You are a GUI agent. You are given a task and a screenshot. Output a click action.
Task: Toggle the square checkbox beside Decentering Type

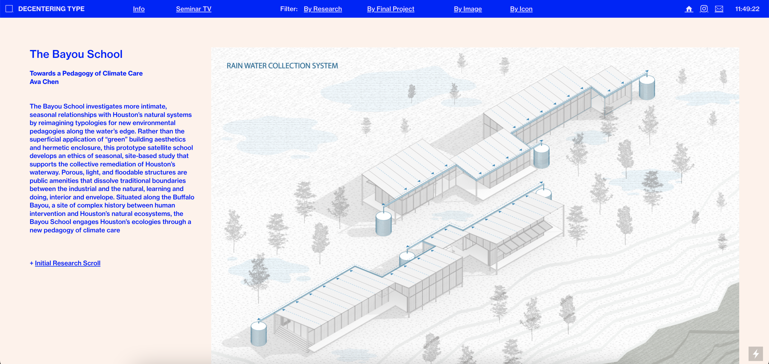click(x=9, y=9)
